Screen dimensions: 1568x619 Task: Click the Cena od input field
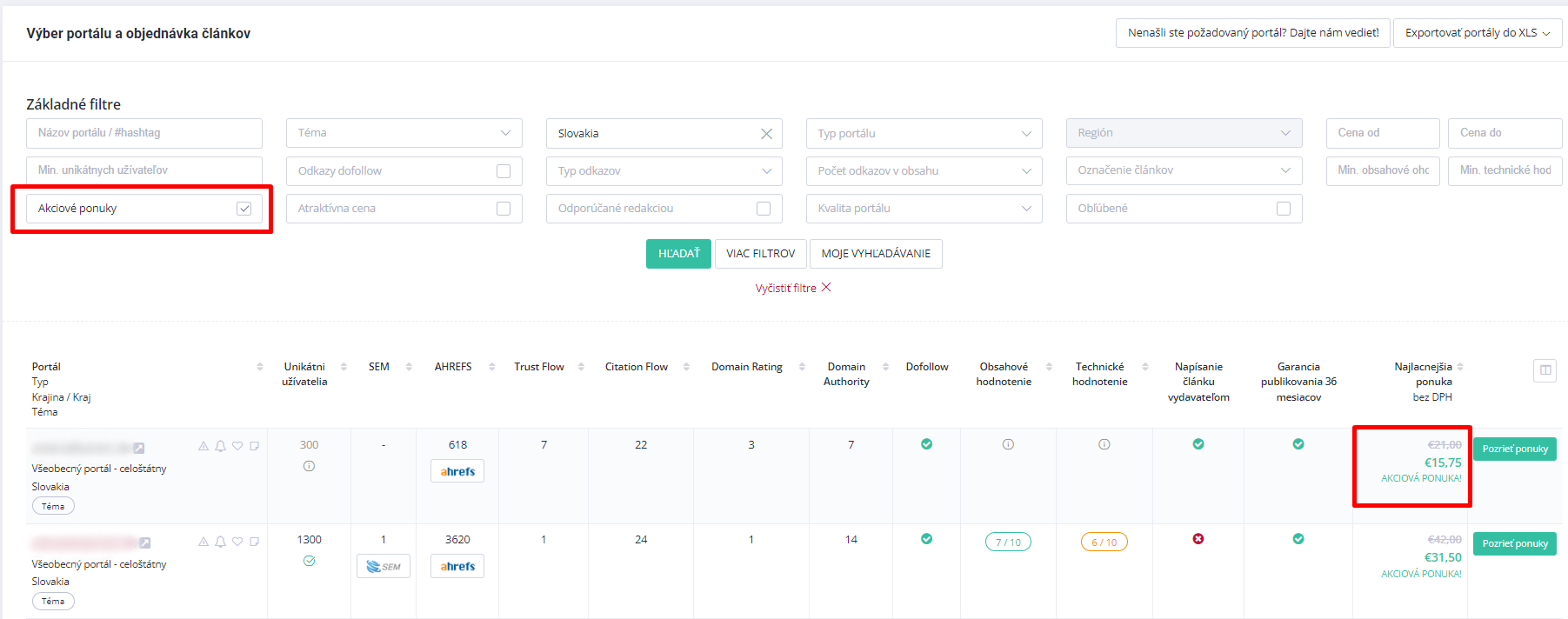(x=1382, y=133)
